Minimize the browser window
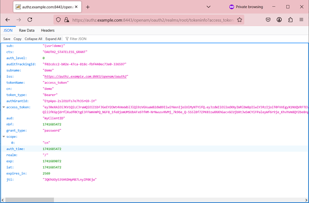The width and height of the screenshot is (309, 203). pos(274,7)
